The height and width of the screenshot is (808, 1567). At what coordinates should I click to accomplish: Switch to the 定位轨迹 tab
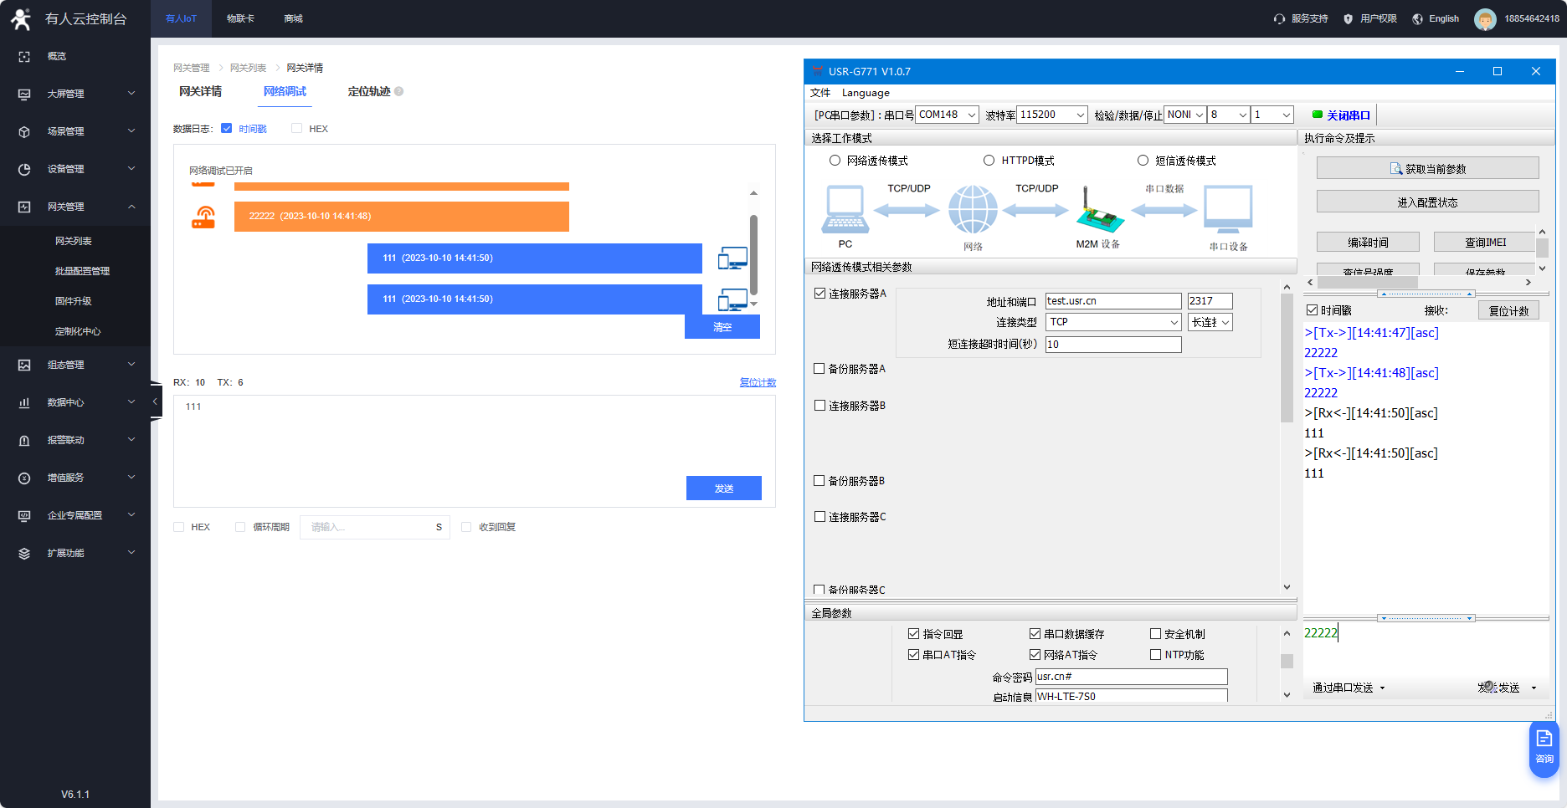(369, 92)
